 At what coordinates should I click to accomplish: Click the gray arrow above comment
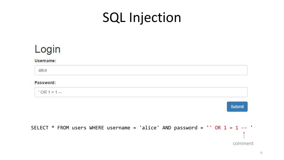244,135
